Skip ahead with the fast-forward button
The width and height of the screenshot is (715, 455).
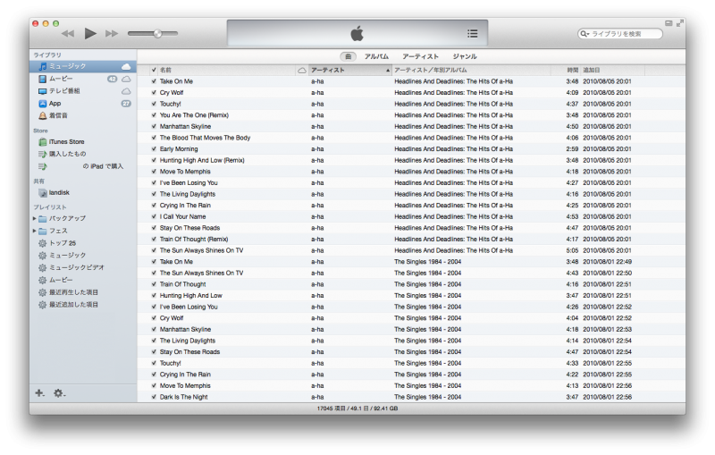tap(112, 33)
